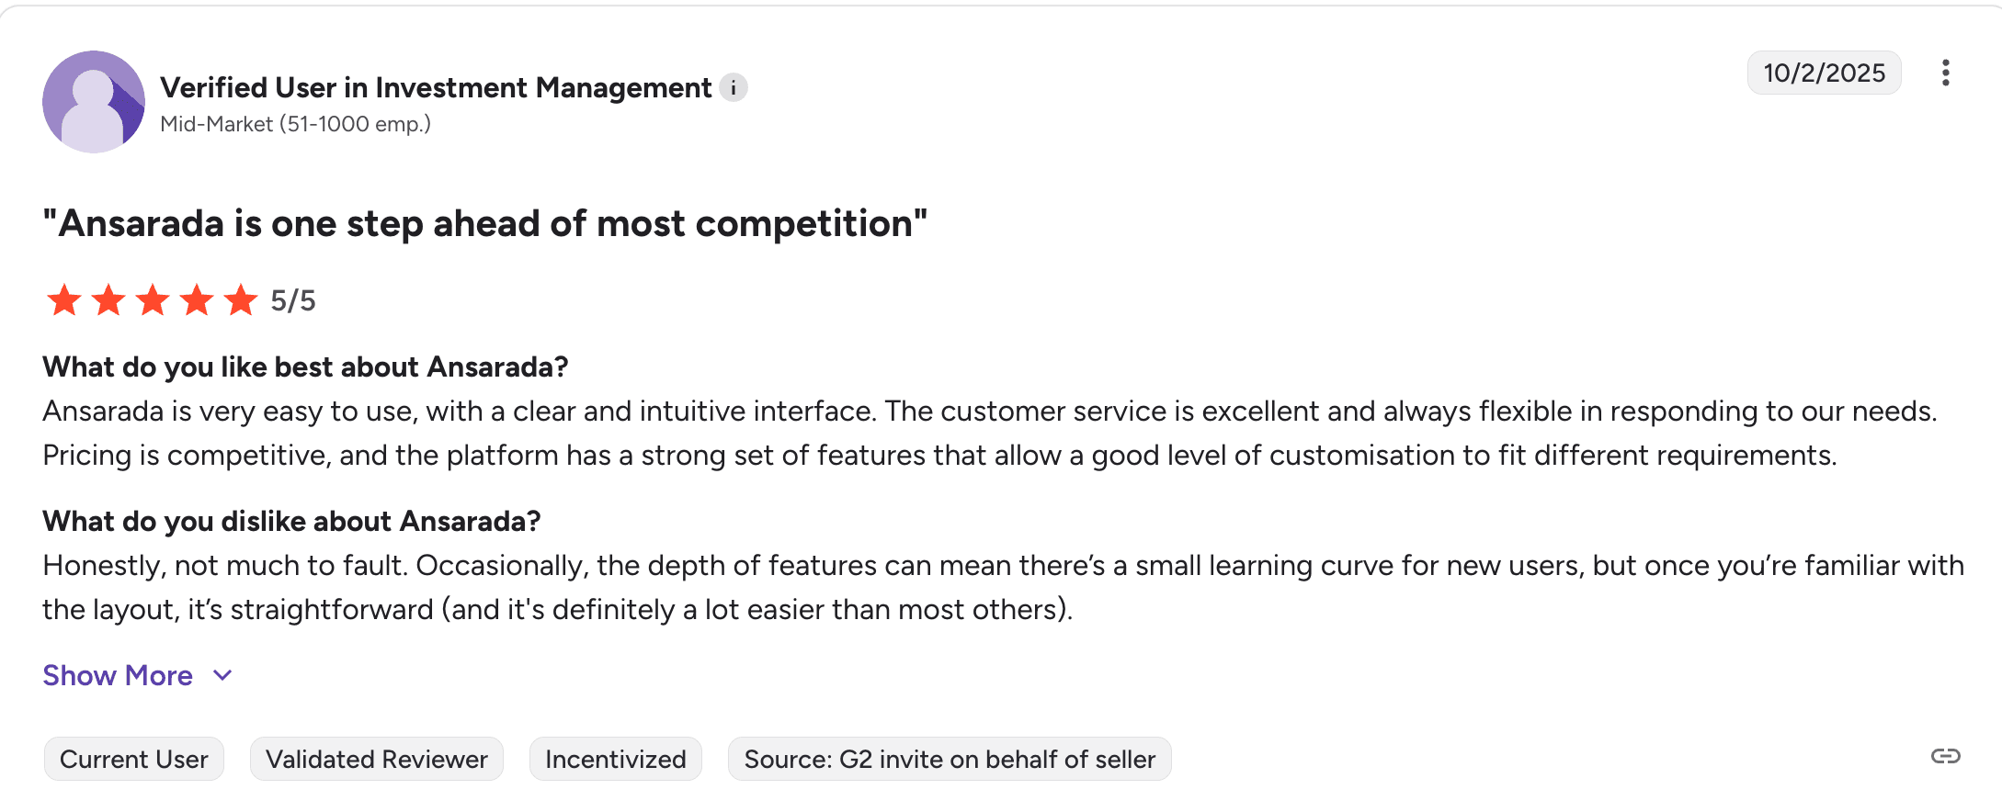
Task: Collapse the extended review content
Action: coord(117,675)
